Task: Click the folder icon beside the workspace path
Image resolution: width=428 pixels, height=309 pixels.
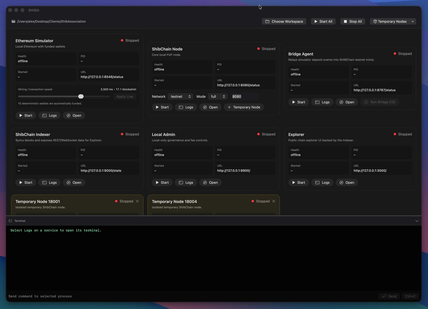Action: click(14, 21)
